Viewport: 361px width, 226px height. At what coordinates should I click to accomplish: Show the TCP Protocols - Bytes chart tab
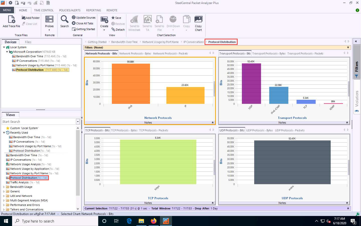click(x=124, y=130)
